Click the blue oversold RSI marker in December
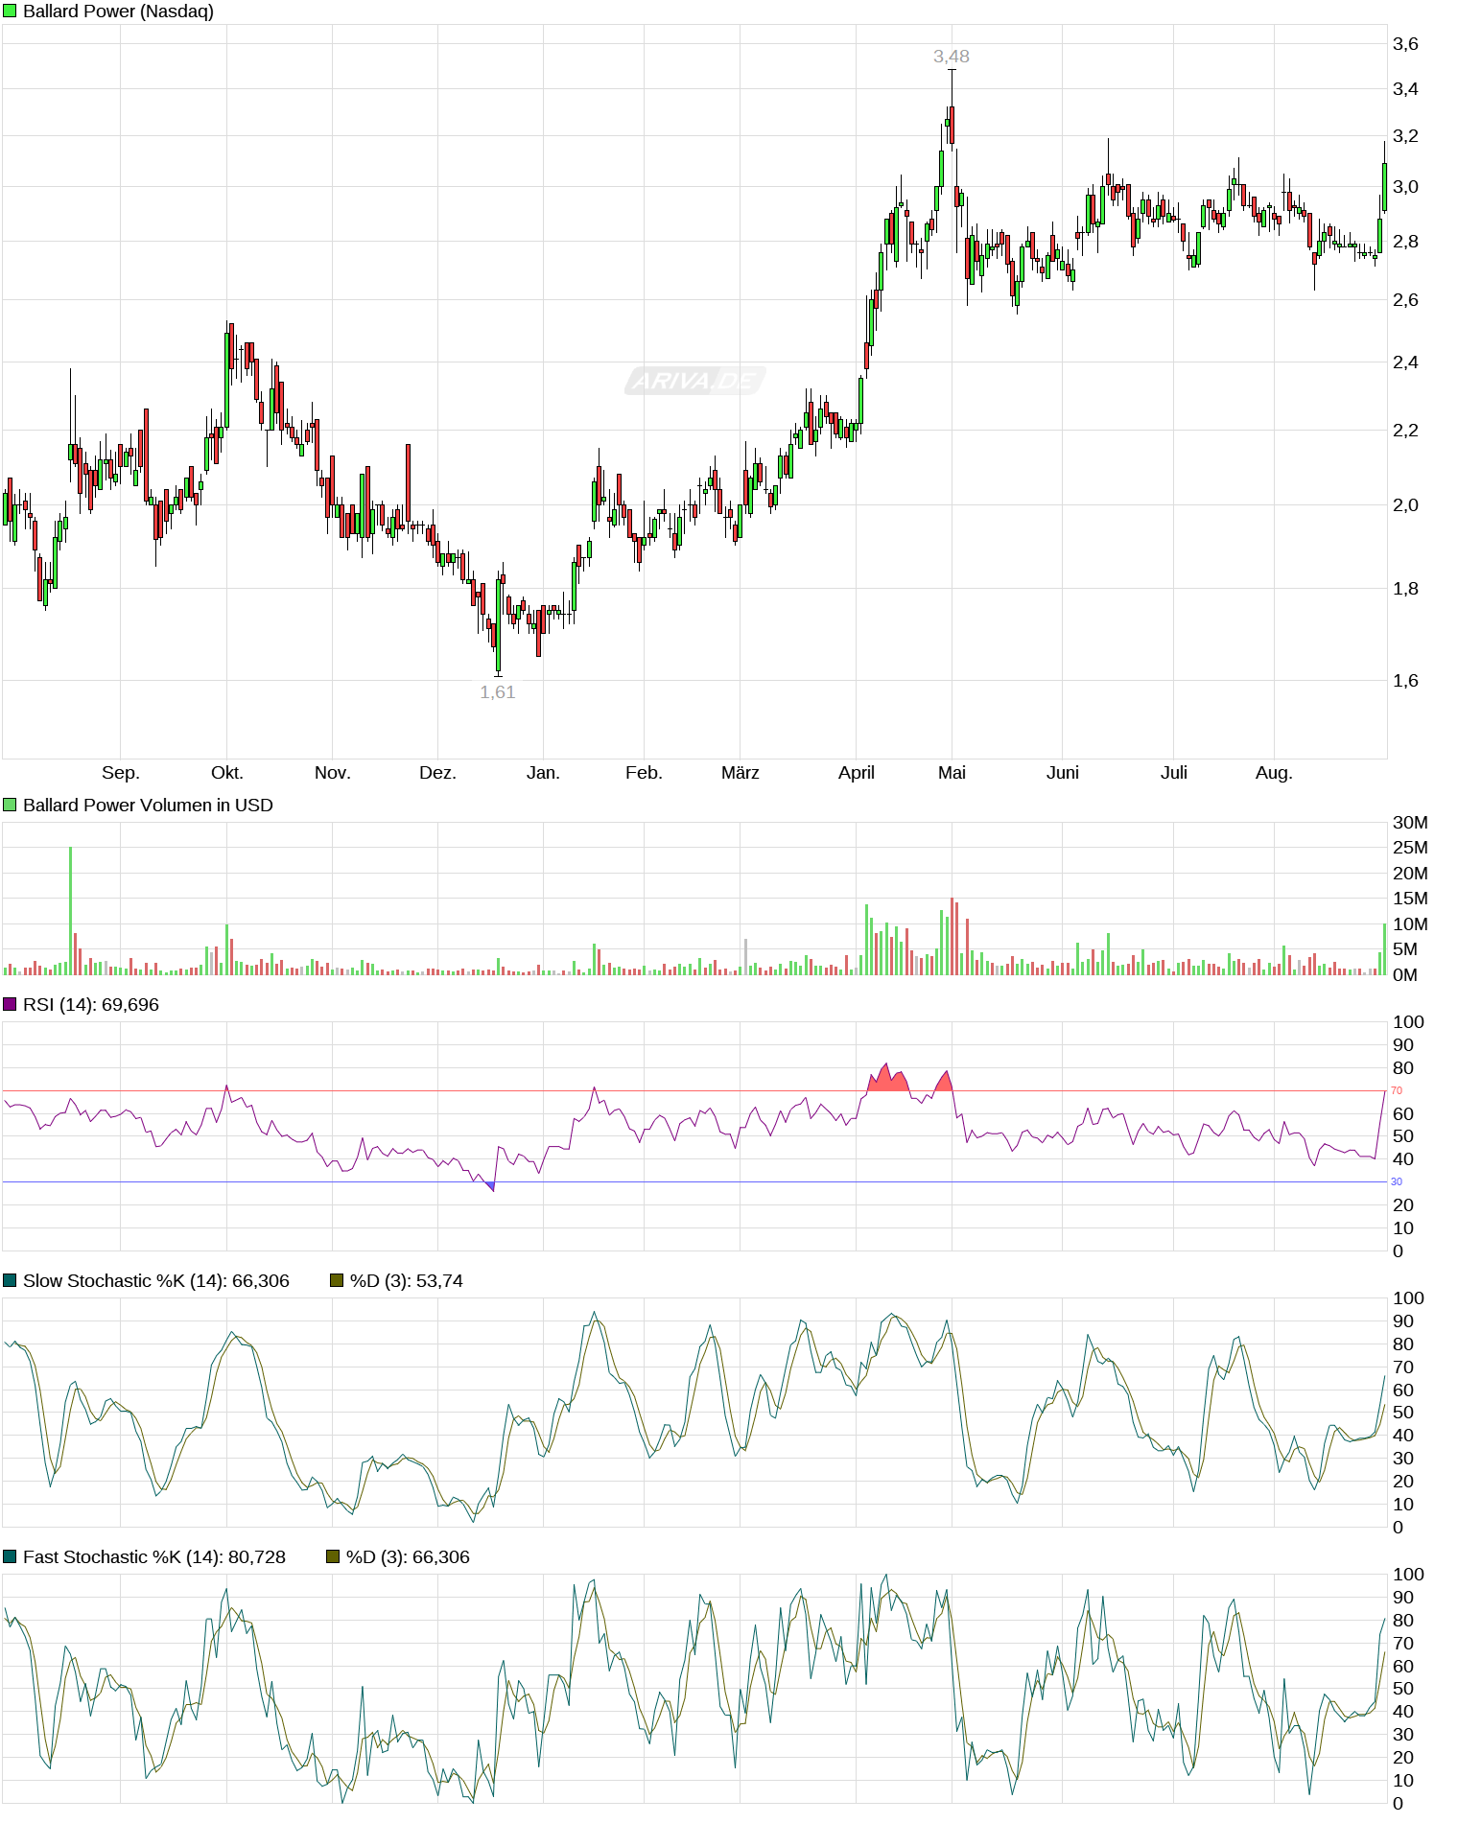Viewport: 1458px width, 1823px height. 490,1186
